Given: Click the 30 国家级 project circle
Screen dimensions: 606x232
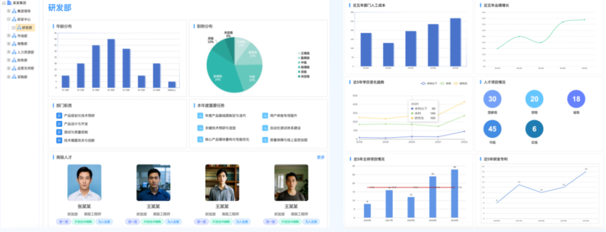Looking at the screenshot, I should 493,99.
